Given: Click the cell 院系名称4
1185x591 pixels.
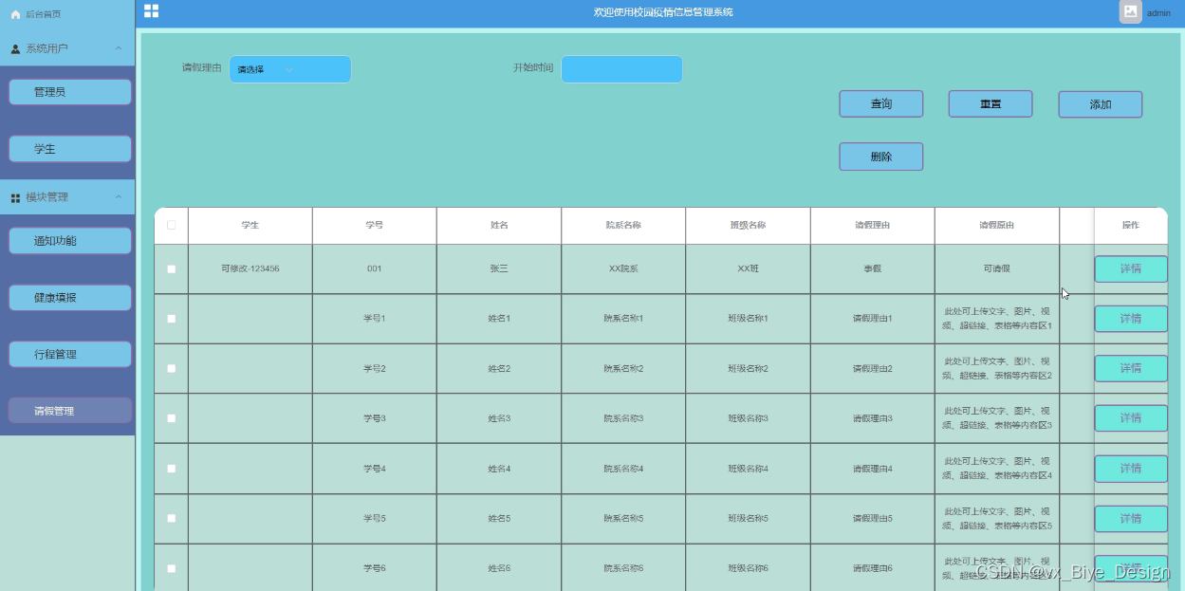Looking at the screenshot, I should [x=623, y=469].
